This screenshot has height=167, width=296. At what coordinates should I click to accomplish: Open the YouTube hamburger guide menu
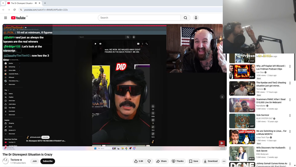pos(6,18)
